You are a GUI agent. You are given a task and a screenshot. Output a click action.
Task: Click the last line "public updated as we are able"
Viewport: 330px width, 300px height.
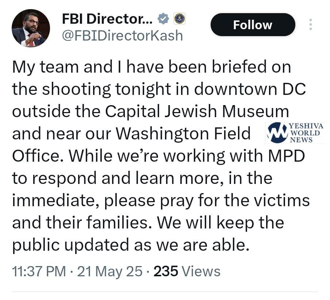130,245
